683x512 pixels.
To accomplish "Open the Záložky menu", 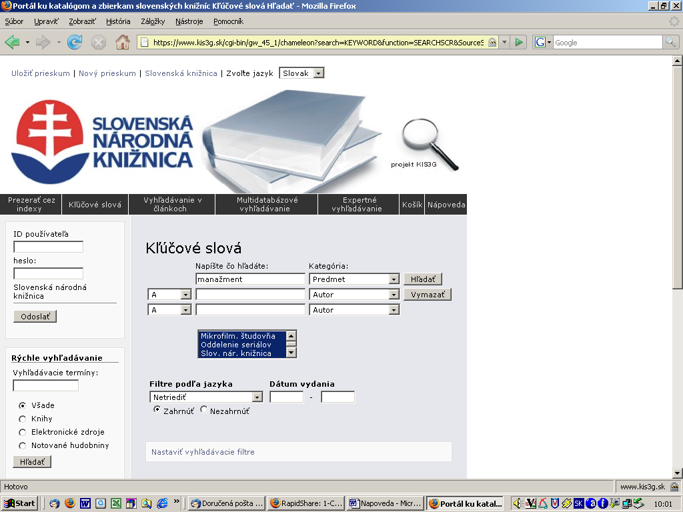I will (153, 21).
